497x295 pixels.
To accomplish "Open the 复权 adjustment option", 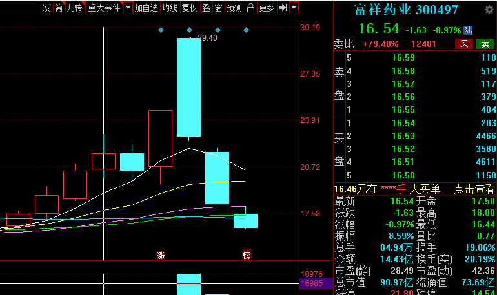I will pos(190,8).
